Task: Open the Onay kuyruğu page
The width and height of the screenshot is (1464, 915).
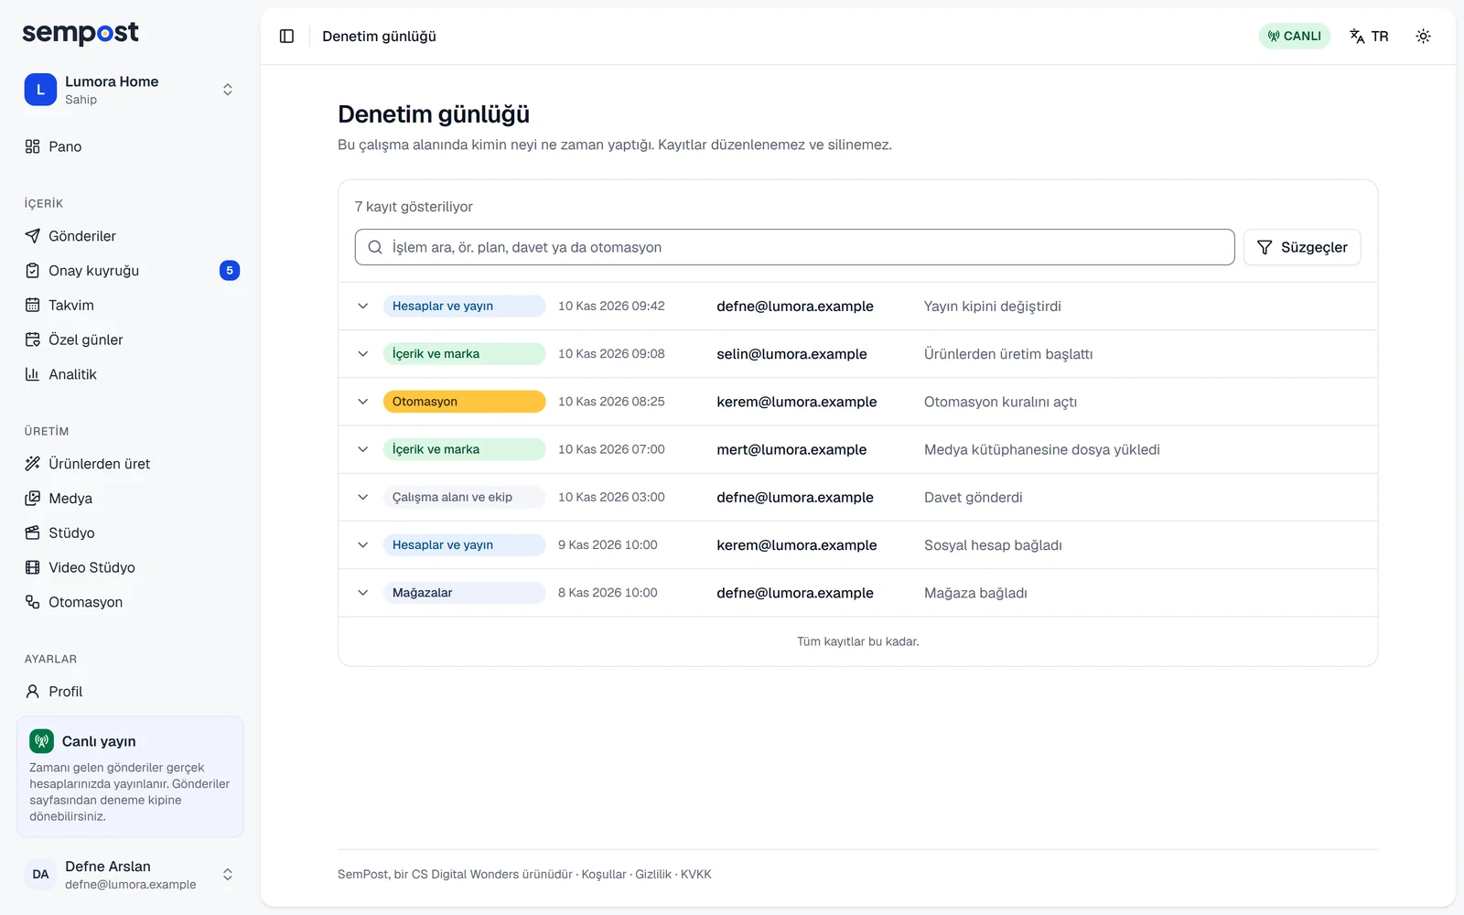Action: point(130,271)
